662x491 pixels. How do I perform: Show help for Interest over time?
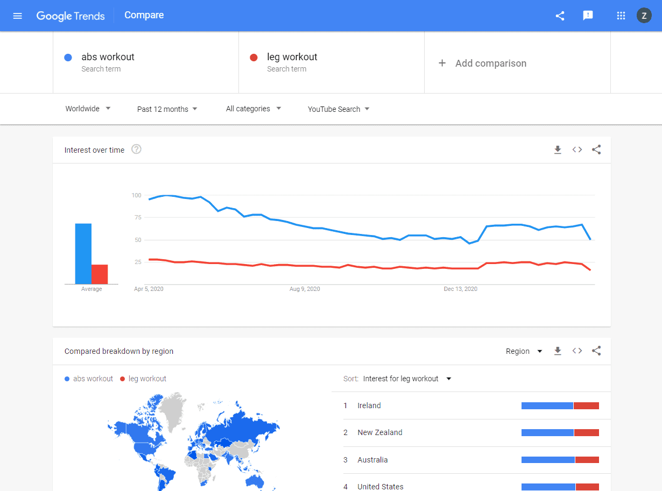[136, 150]
